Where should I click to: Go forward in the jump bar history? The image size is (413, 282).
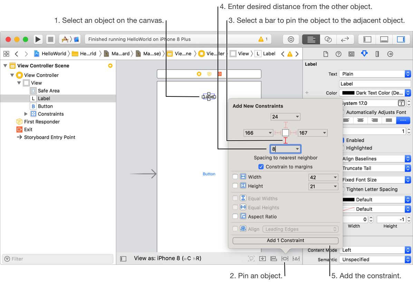(x=26, y=54)
